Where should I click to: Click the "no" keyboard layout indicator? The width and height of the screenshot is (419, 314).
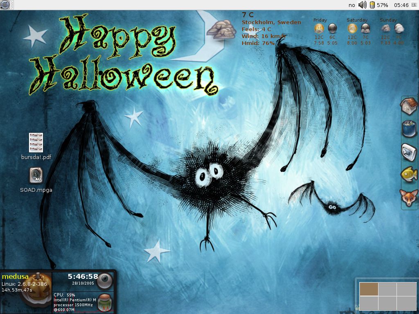[351, 5]
